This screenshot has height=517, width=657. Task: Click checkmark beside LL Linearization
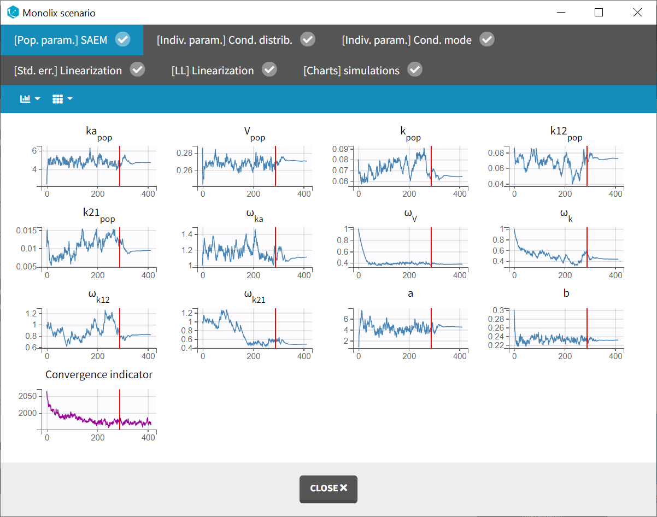click(x=269, y=70)
